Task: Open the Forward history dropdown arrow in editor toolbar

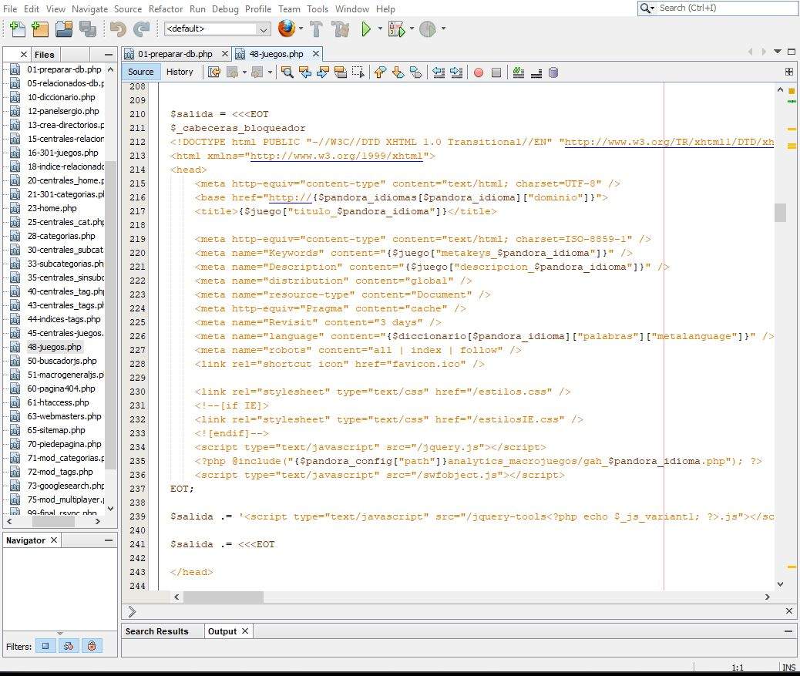Action: [x=270, y=72]
